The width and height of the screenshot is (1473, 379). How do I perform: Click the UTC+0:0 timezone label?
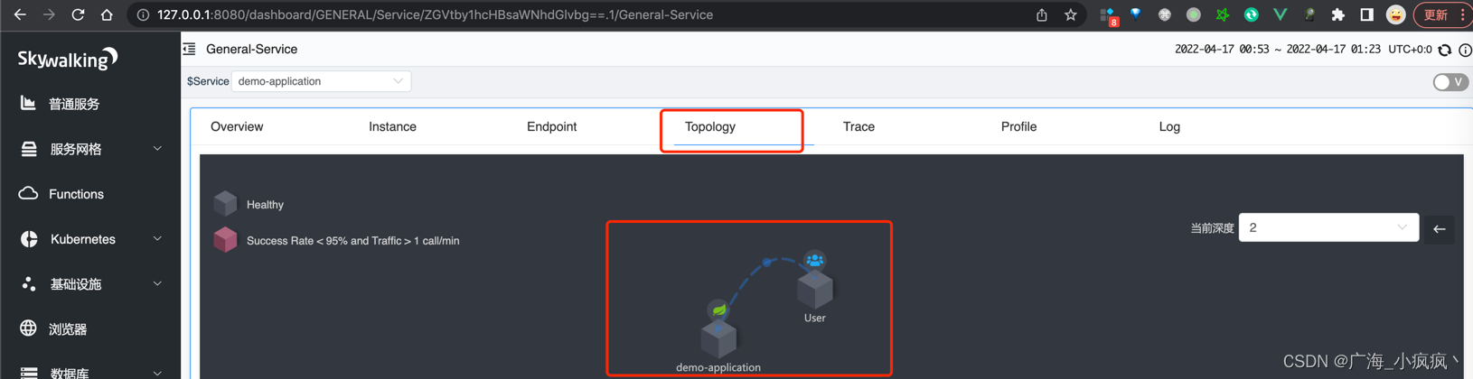point(1410,50)
